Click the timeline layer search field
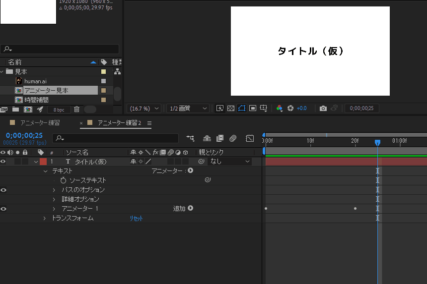 click(x=116, y=138)
